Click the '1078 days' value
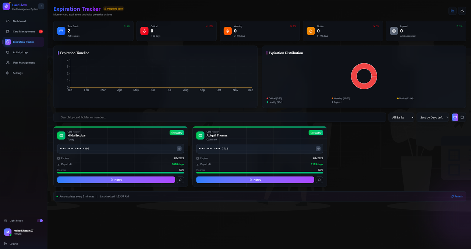 coord(178,164)
